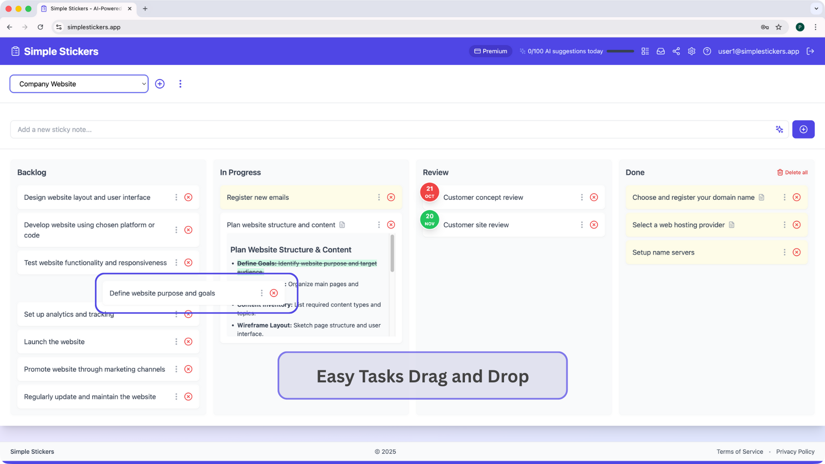Open the menu on Choose and register your domain name
The image size is (825, 464).
point(785,197)
